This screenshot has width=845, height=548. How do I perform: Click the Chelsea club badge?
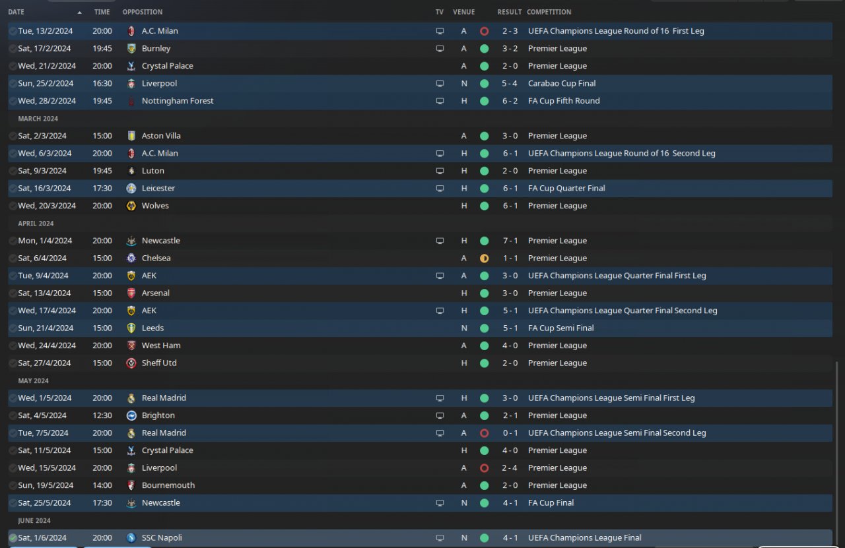click(131, 259)
